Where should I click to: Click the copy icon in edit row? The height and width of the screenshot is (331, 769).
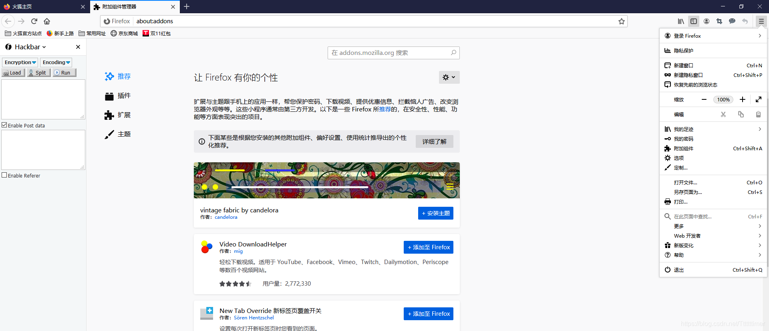pyautogui.click(x=741, y=114)
